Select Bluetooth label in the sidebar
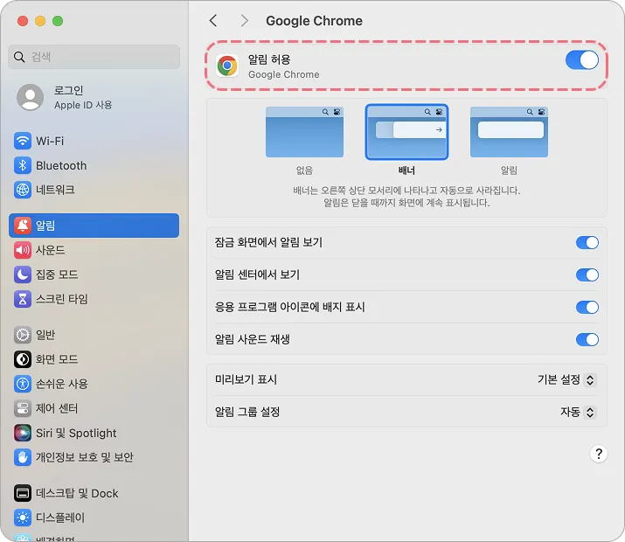This screenshot has height=542, width=625. (x=61, y=165)
